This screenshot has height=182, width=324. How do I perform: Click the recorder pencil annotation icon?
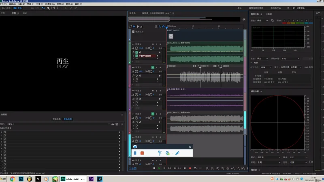tap(177, 153)
